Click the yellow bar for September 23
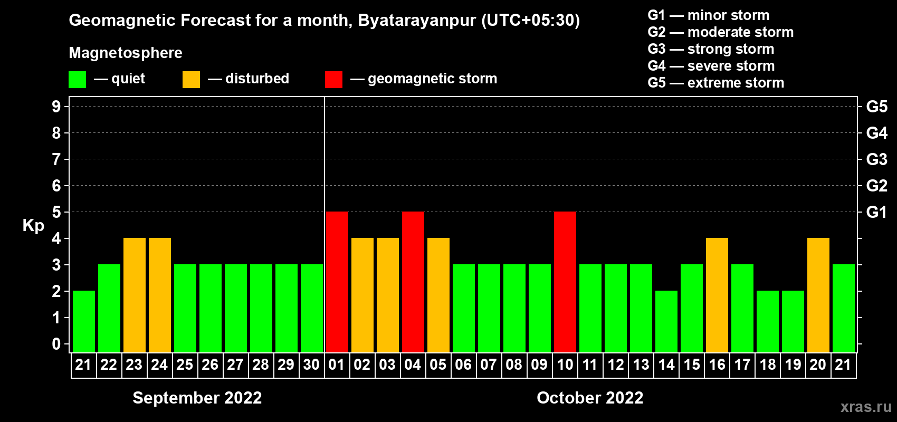This screenshot has height=422, width=897. pyautogui.click(x=135, y=295)
